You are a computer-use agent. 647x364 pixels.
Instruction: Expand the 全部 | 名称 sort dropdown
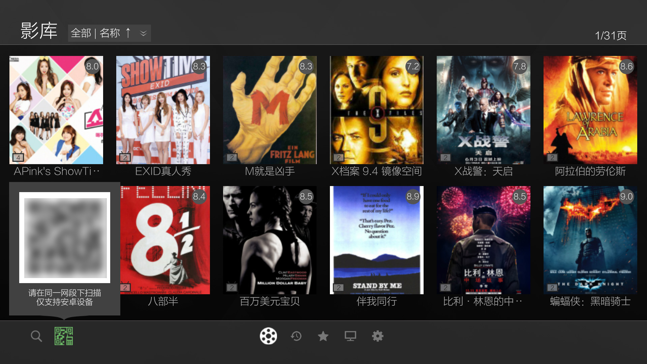click(109, 33)
